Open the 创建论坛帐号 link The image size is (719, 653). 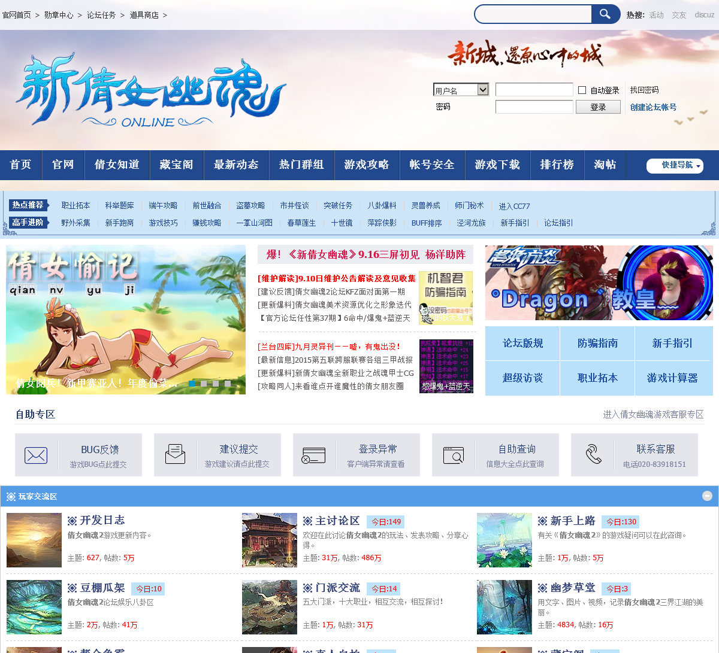tap(653, 107)
